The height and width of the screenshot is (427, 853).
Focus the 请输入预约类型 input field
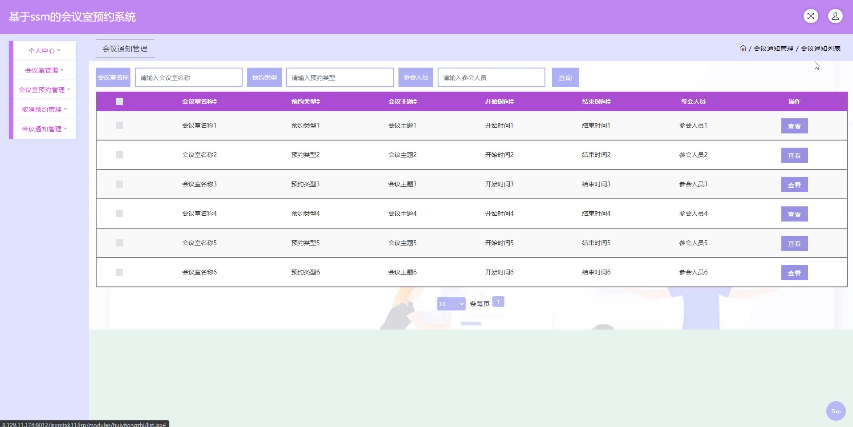340,77
